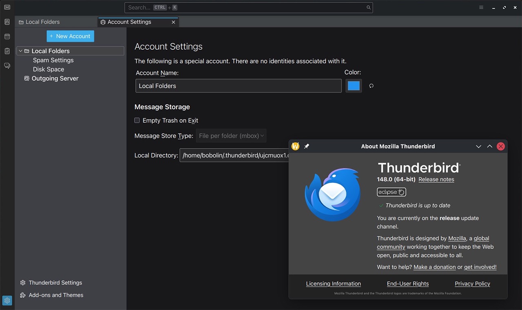
Task: Select Outgoing Server in the account tree
Action: point(55,78)
